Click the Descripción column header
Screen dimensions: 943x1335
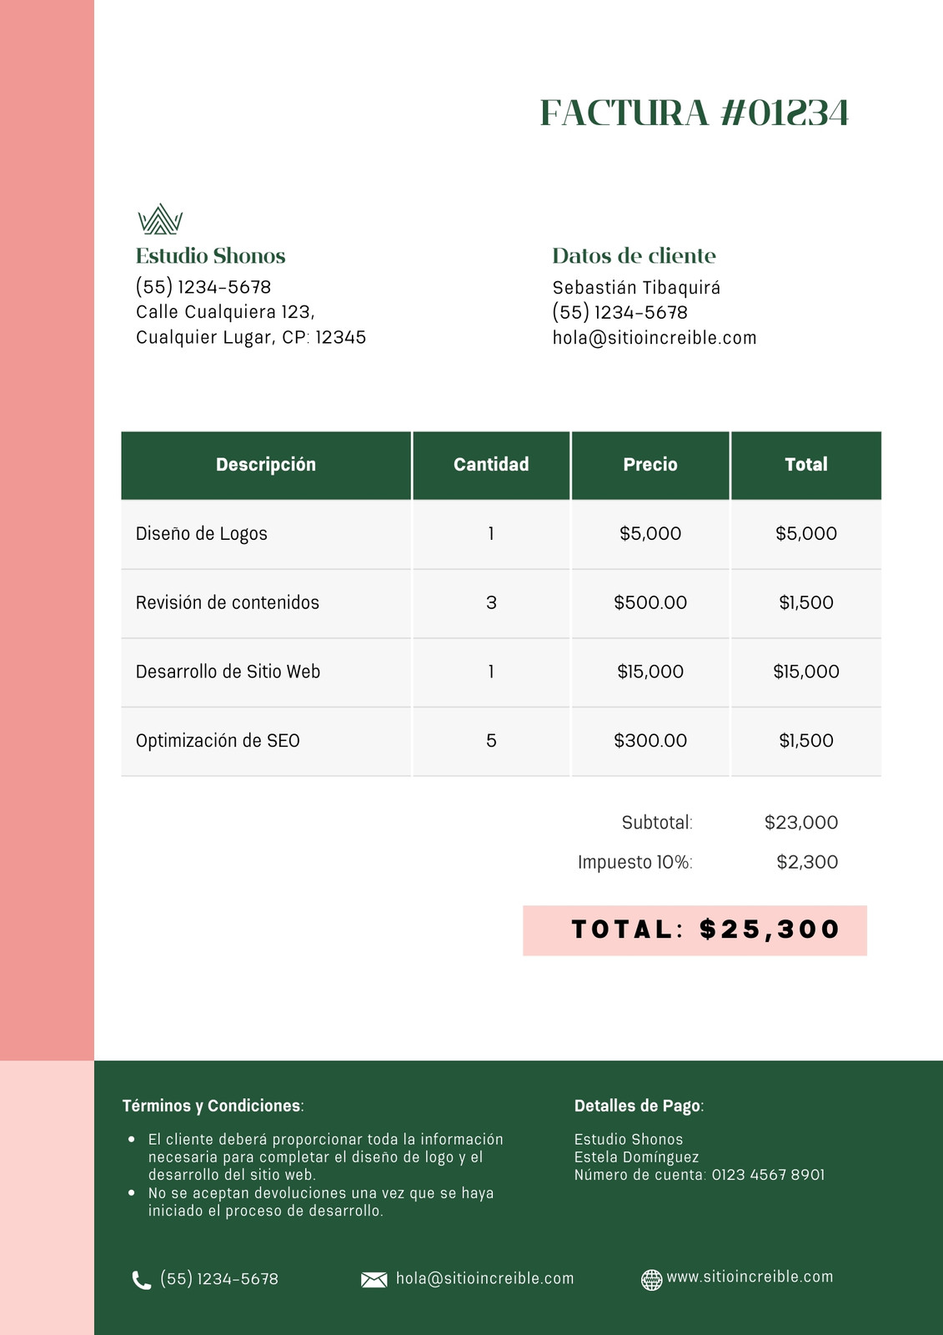pyautogui.click(x=266, y=465)
